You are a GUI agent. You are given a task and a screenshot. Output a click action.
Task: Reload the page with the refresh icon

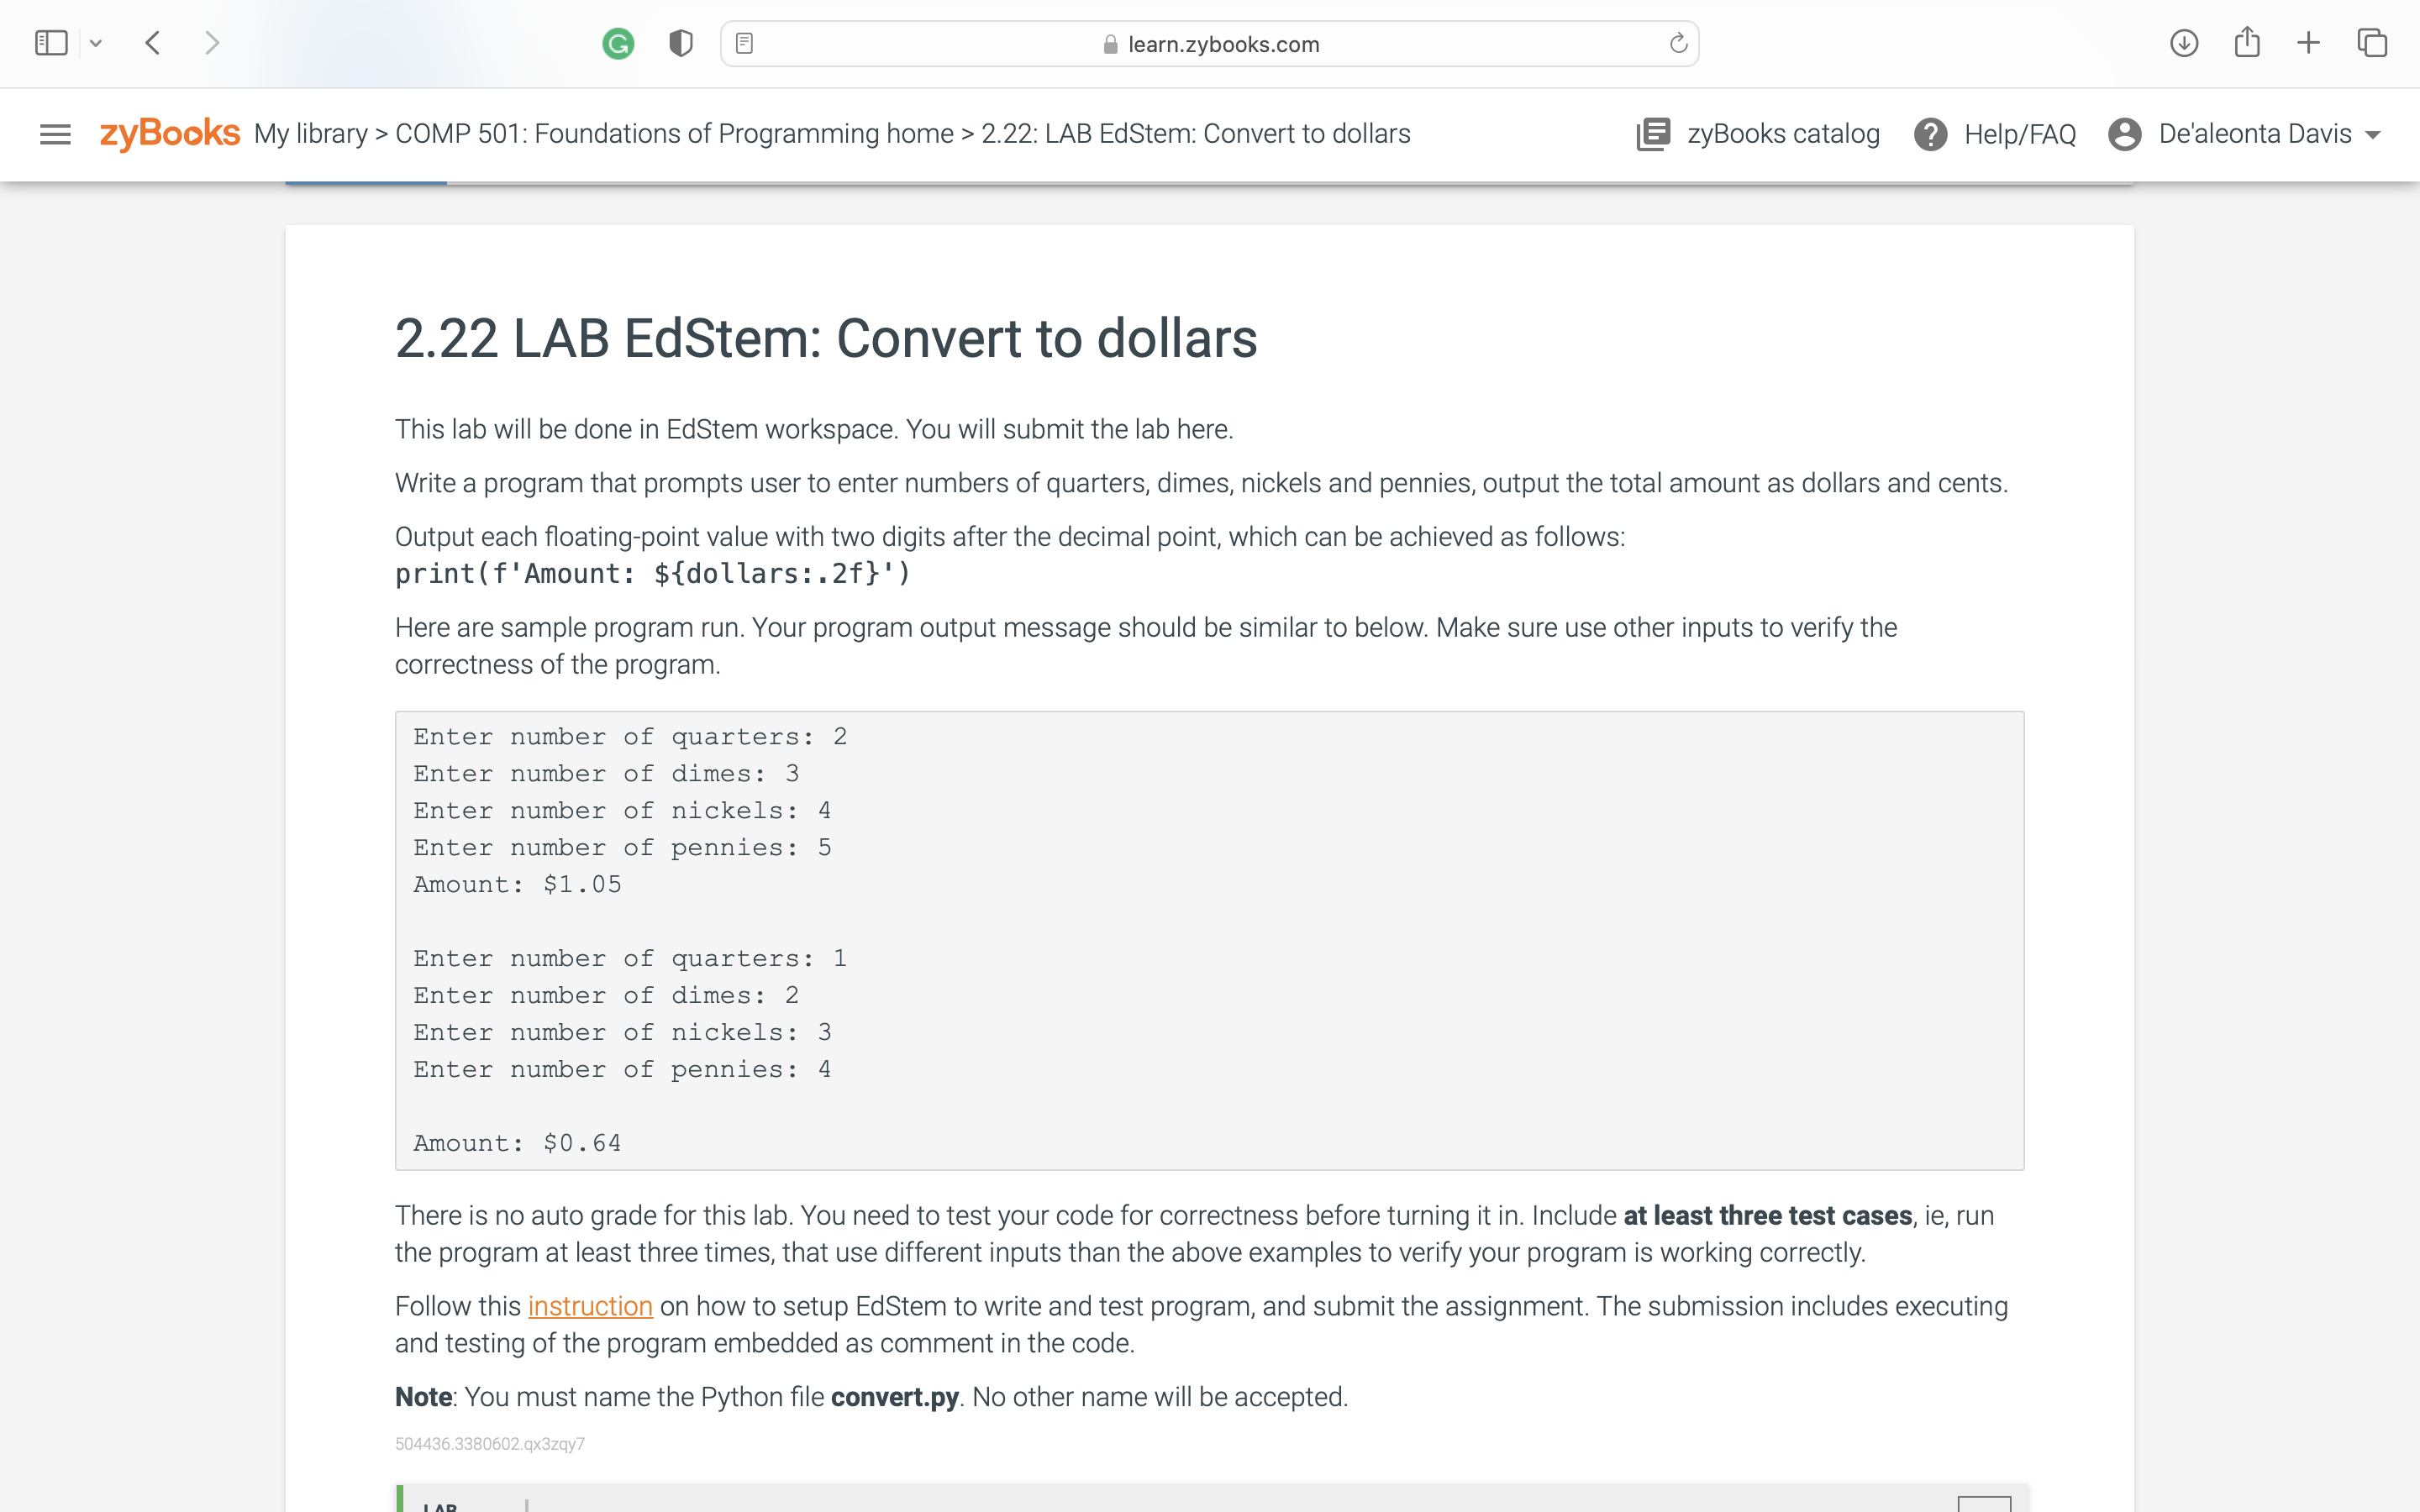click(1678, 44)
